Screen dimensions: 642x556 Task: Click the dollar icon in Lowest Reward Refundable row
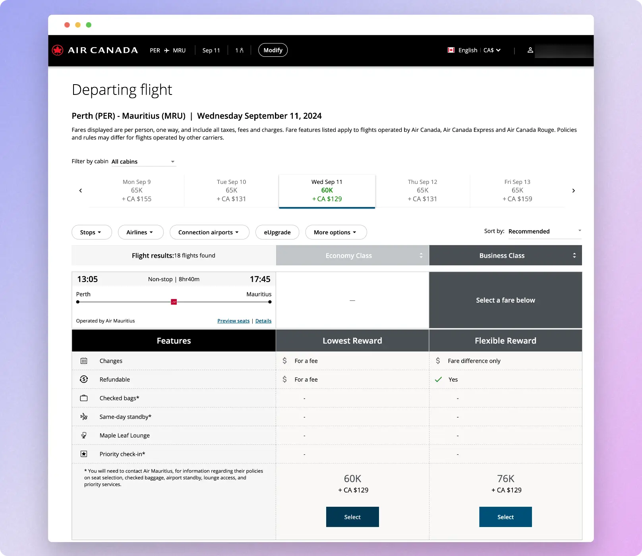click(x=284, y=379)
